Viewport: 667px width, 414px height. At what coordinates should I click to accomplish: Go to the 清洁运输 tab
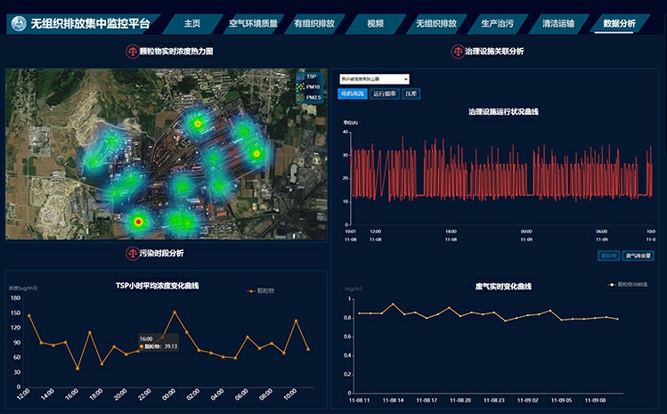[558, 23]
